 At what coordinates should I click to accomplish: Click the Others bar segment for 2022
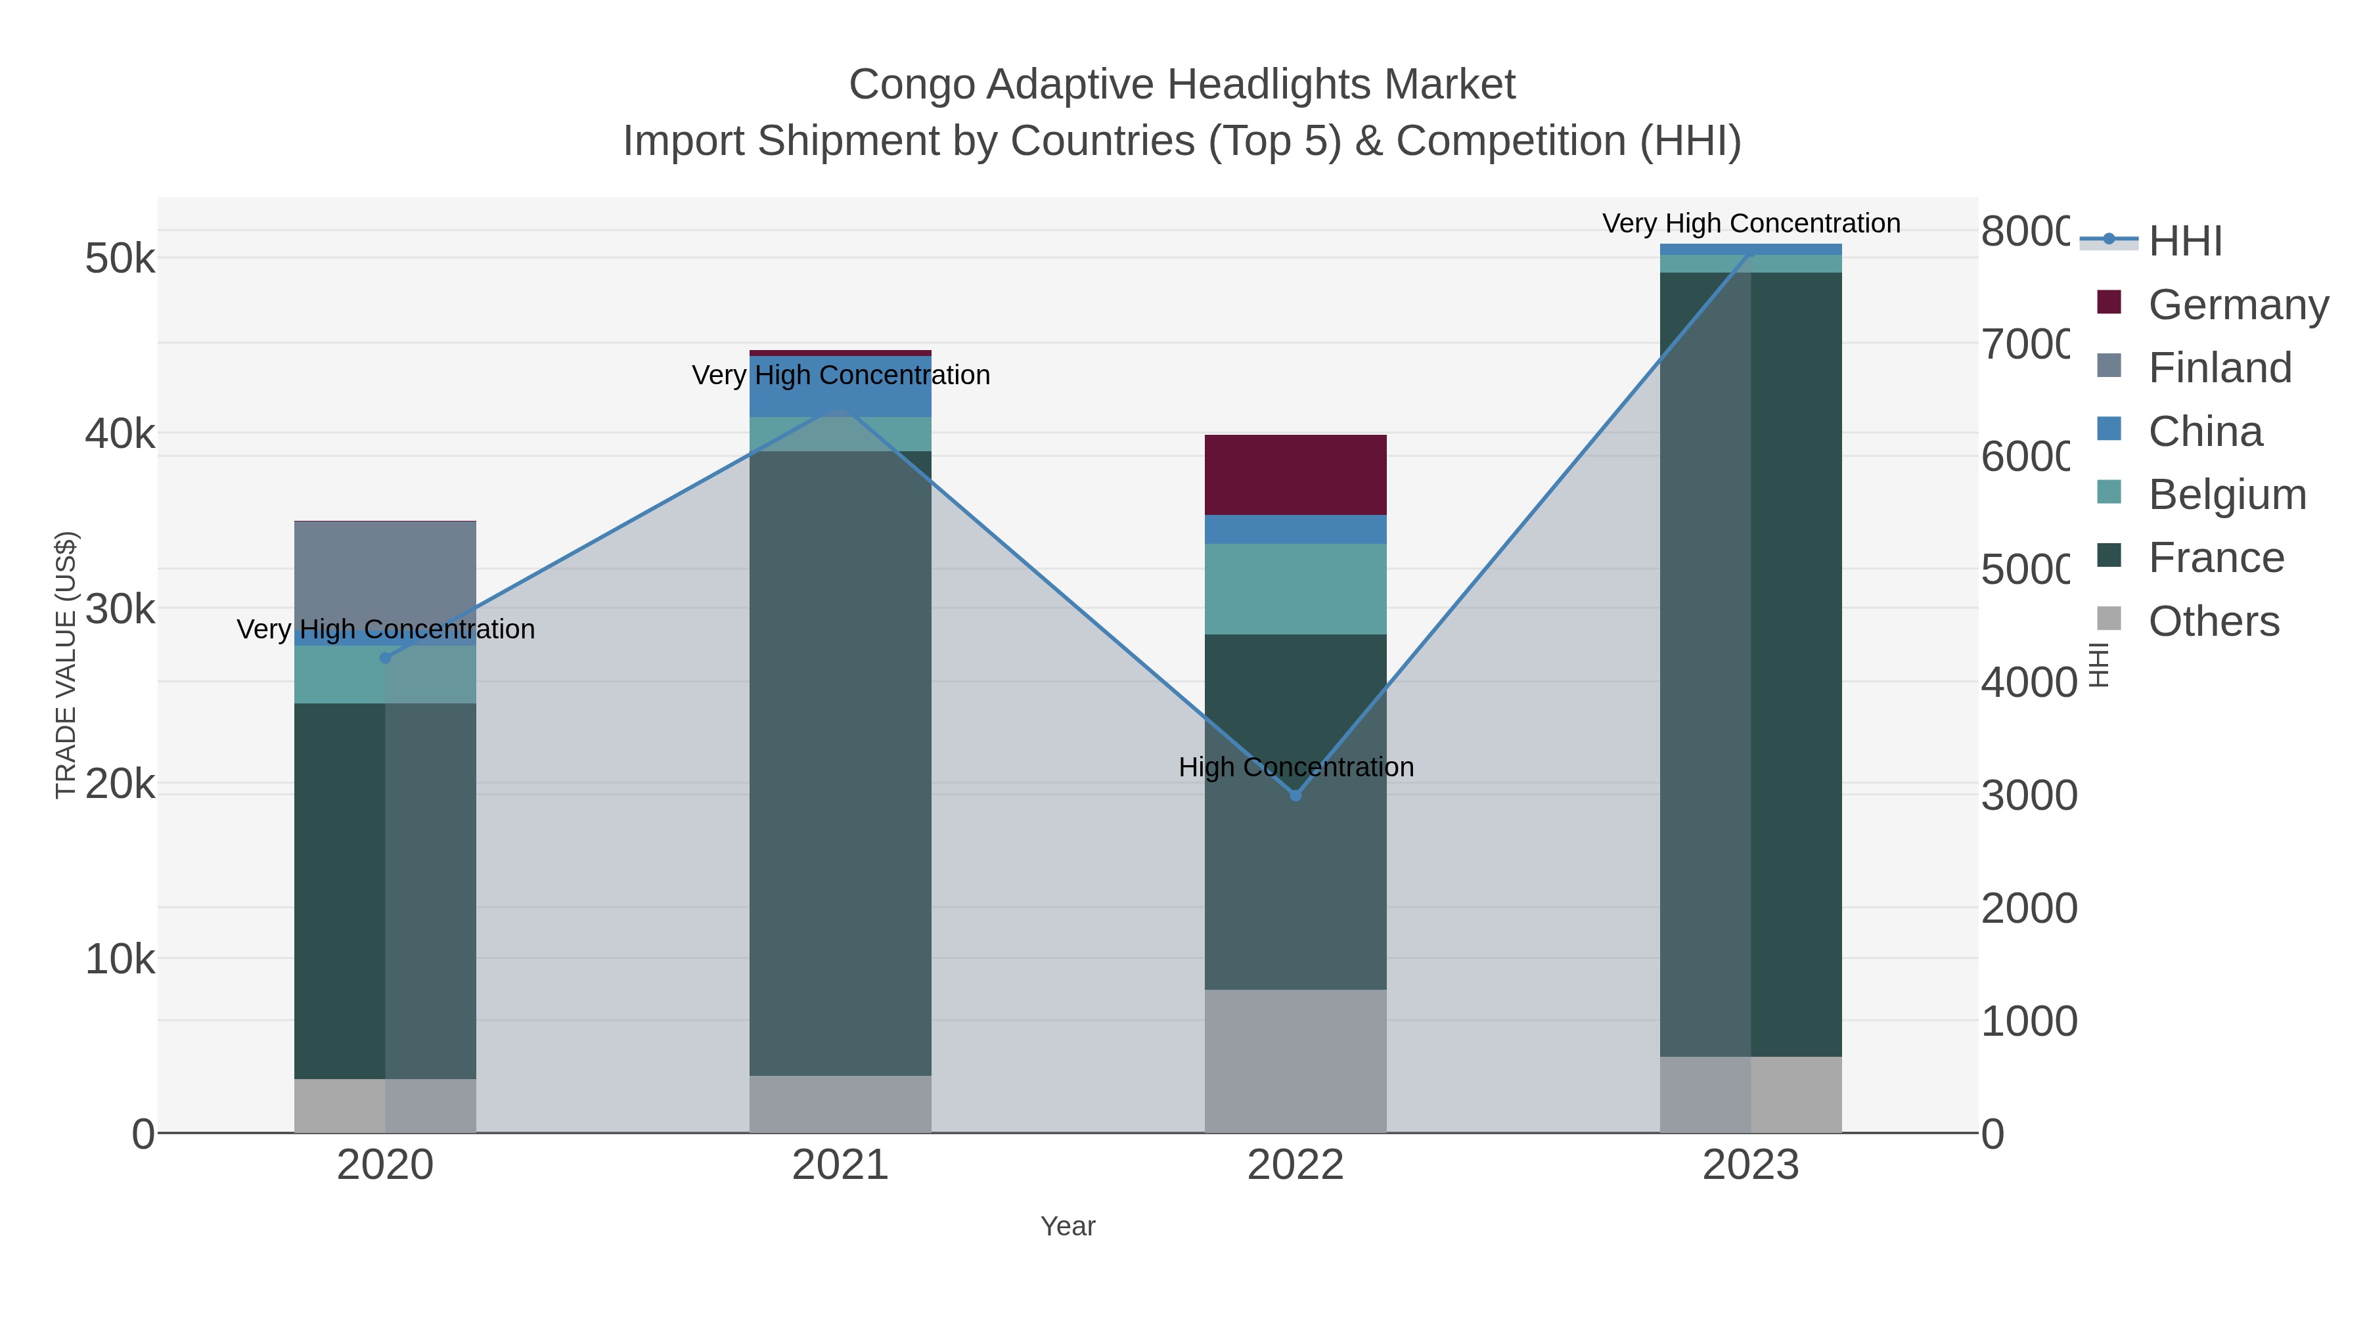[x=1295, y=1061]
